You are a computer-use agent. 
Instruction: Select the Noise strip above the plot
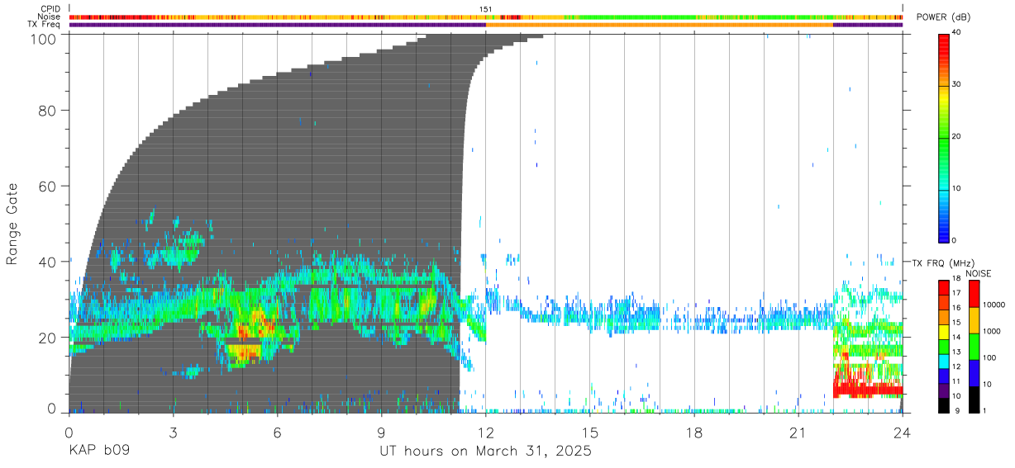486,17
